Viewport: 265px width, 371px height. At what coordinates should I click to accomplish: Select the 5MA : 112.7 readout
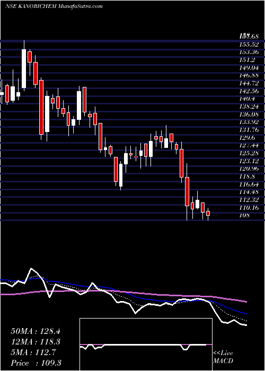pos(33,352)
